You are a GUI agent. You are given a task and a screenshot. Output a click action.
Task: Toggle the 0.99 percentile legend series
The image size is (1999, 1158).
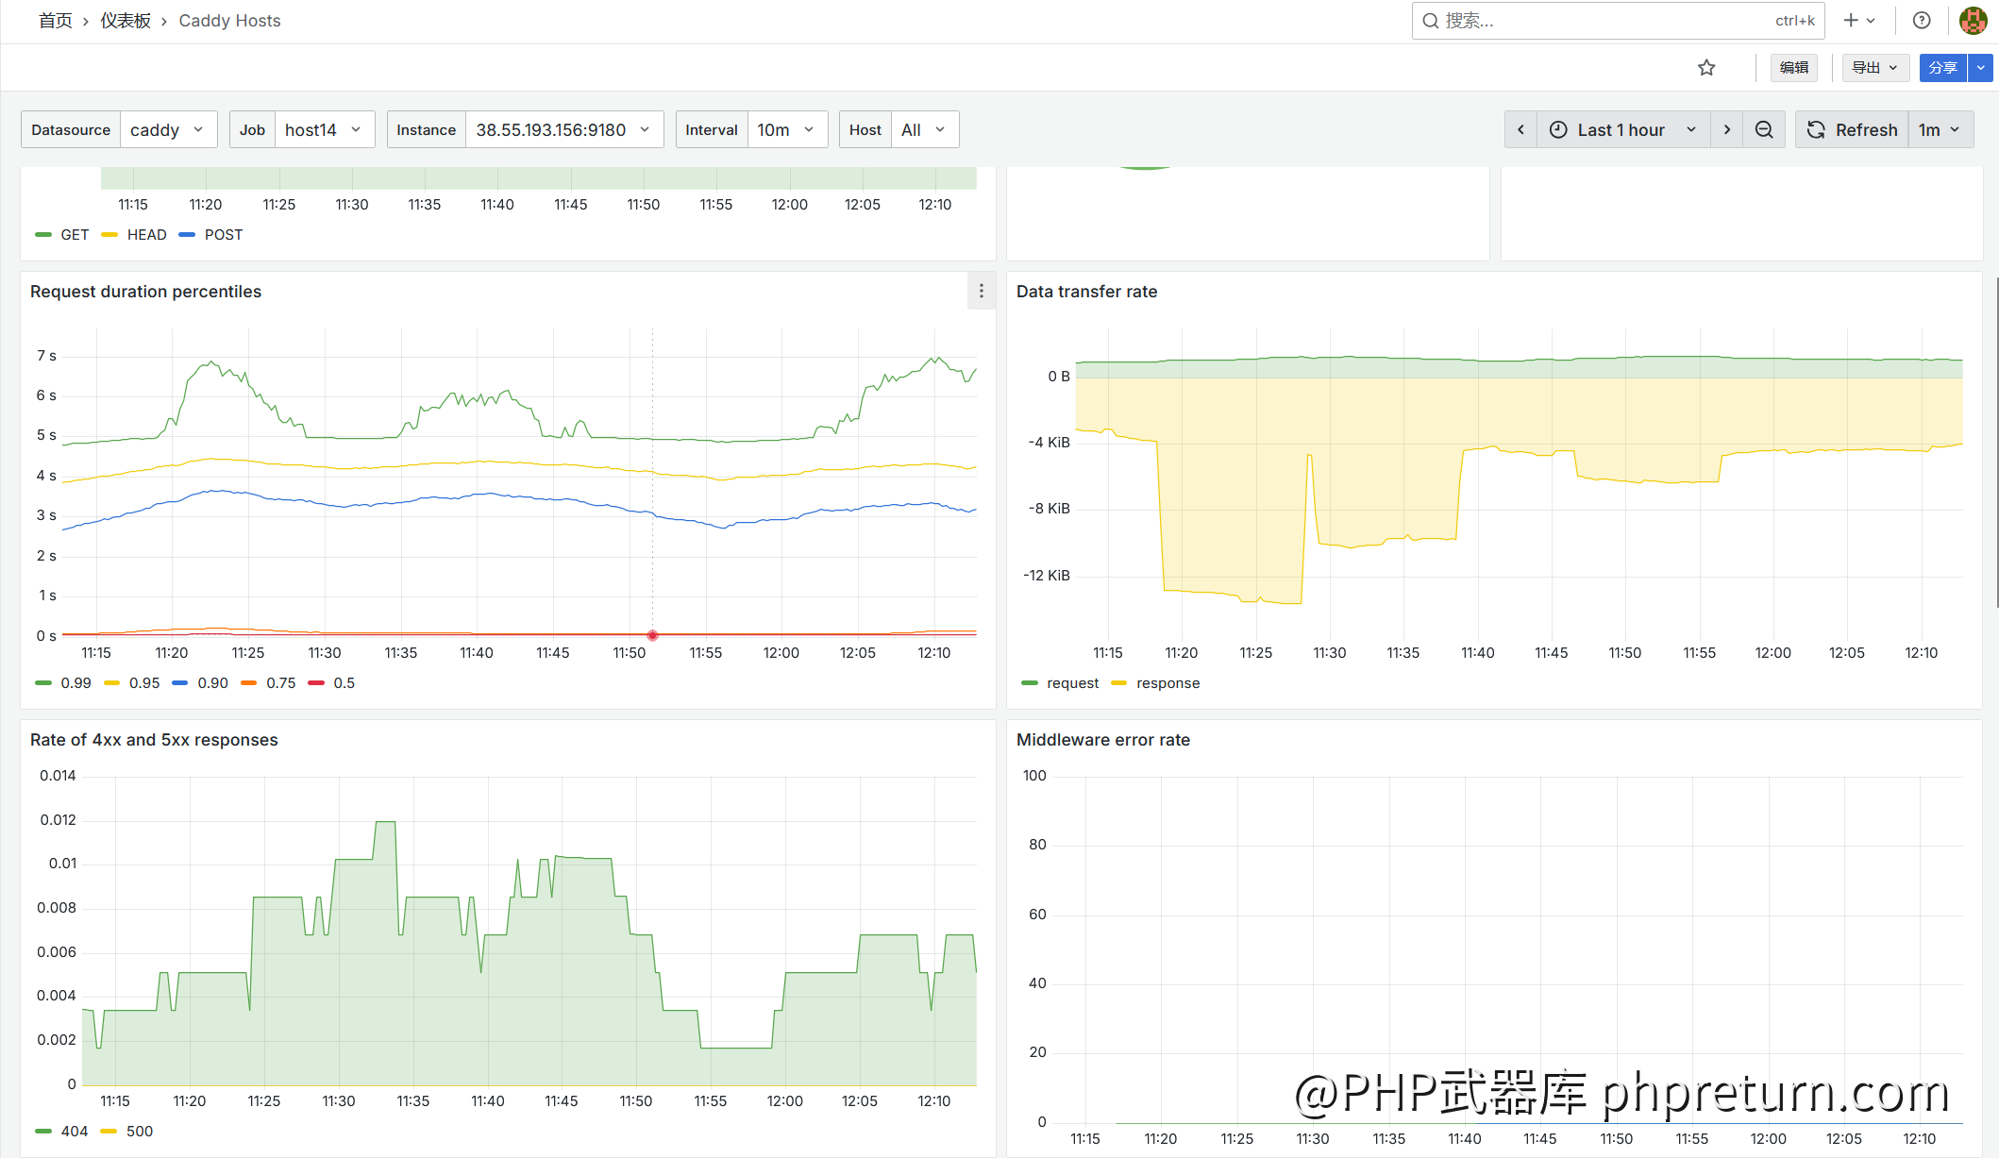(76, 683)
